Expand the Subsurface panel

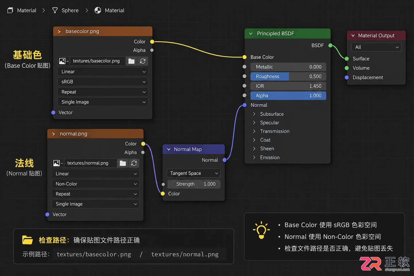(x=254, y=114)
